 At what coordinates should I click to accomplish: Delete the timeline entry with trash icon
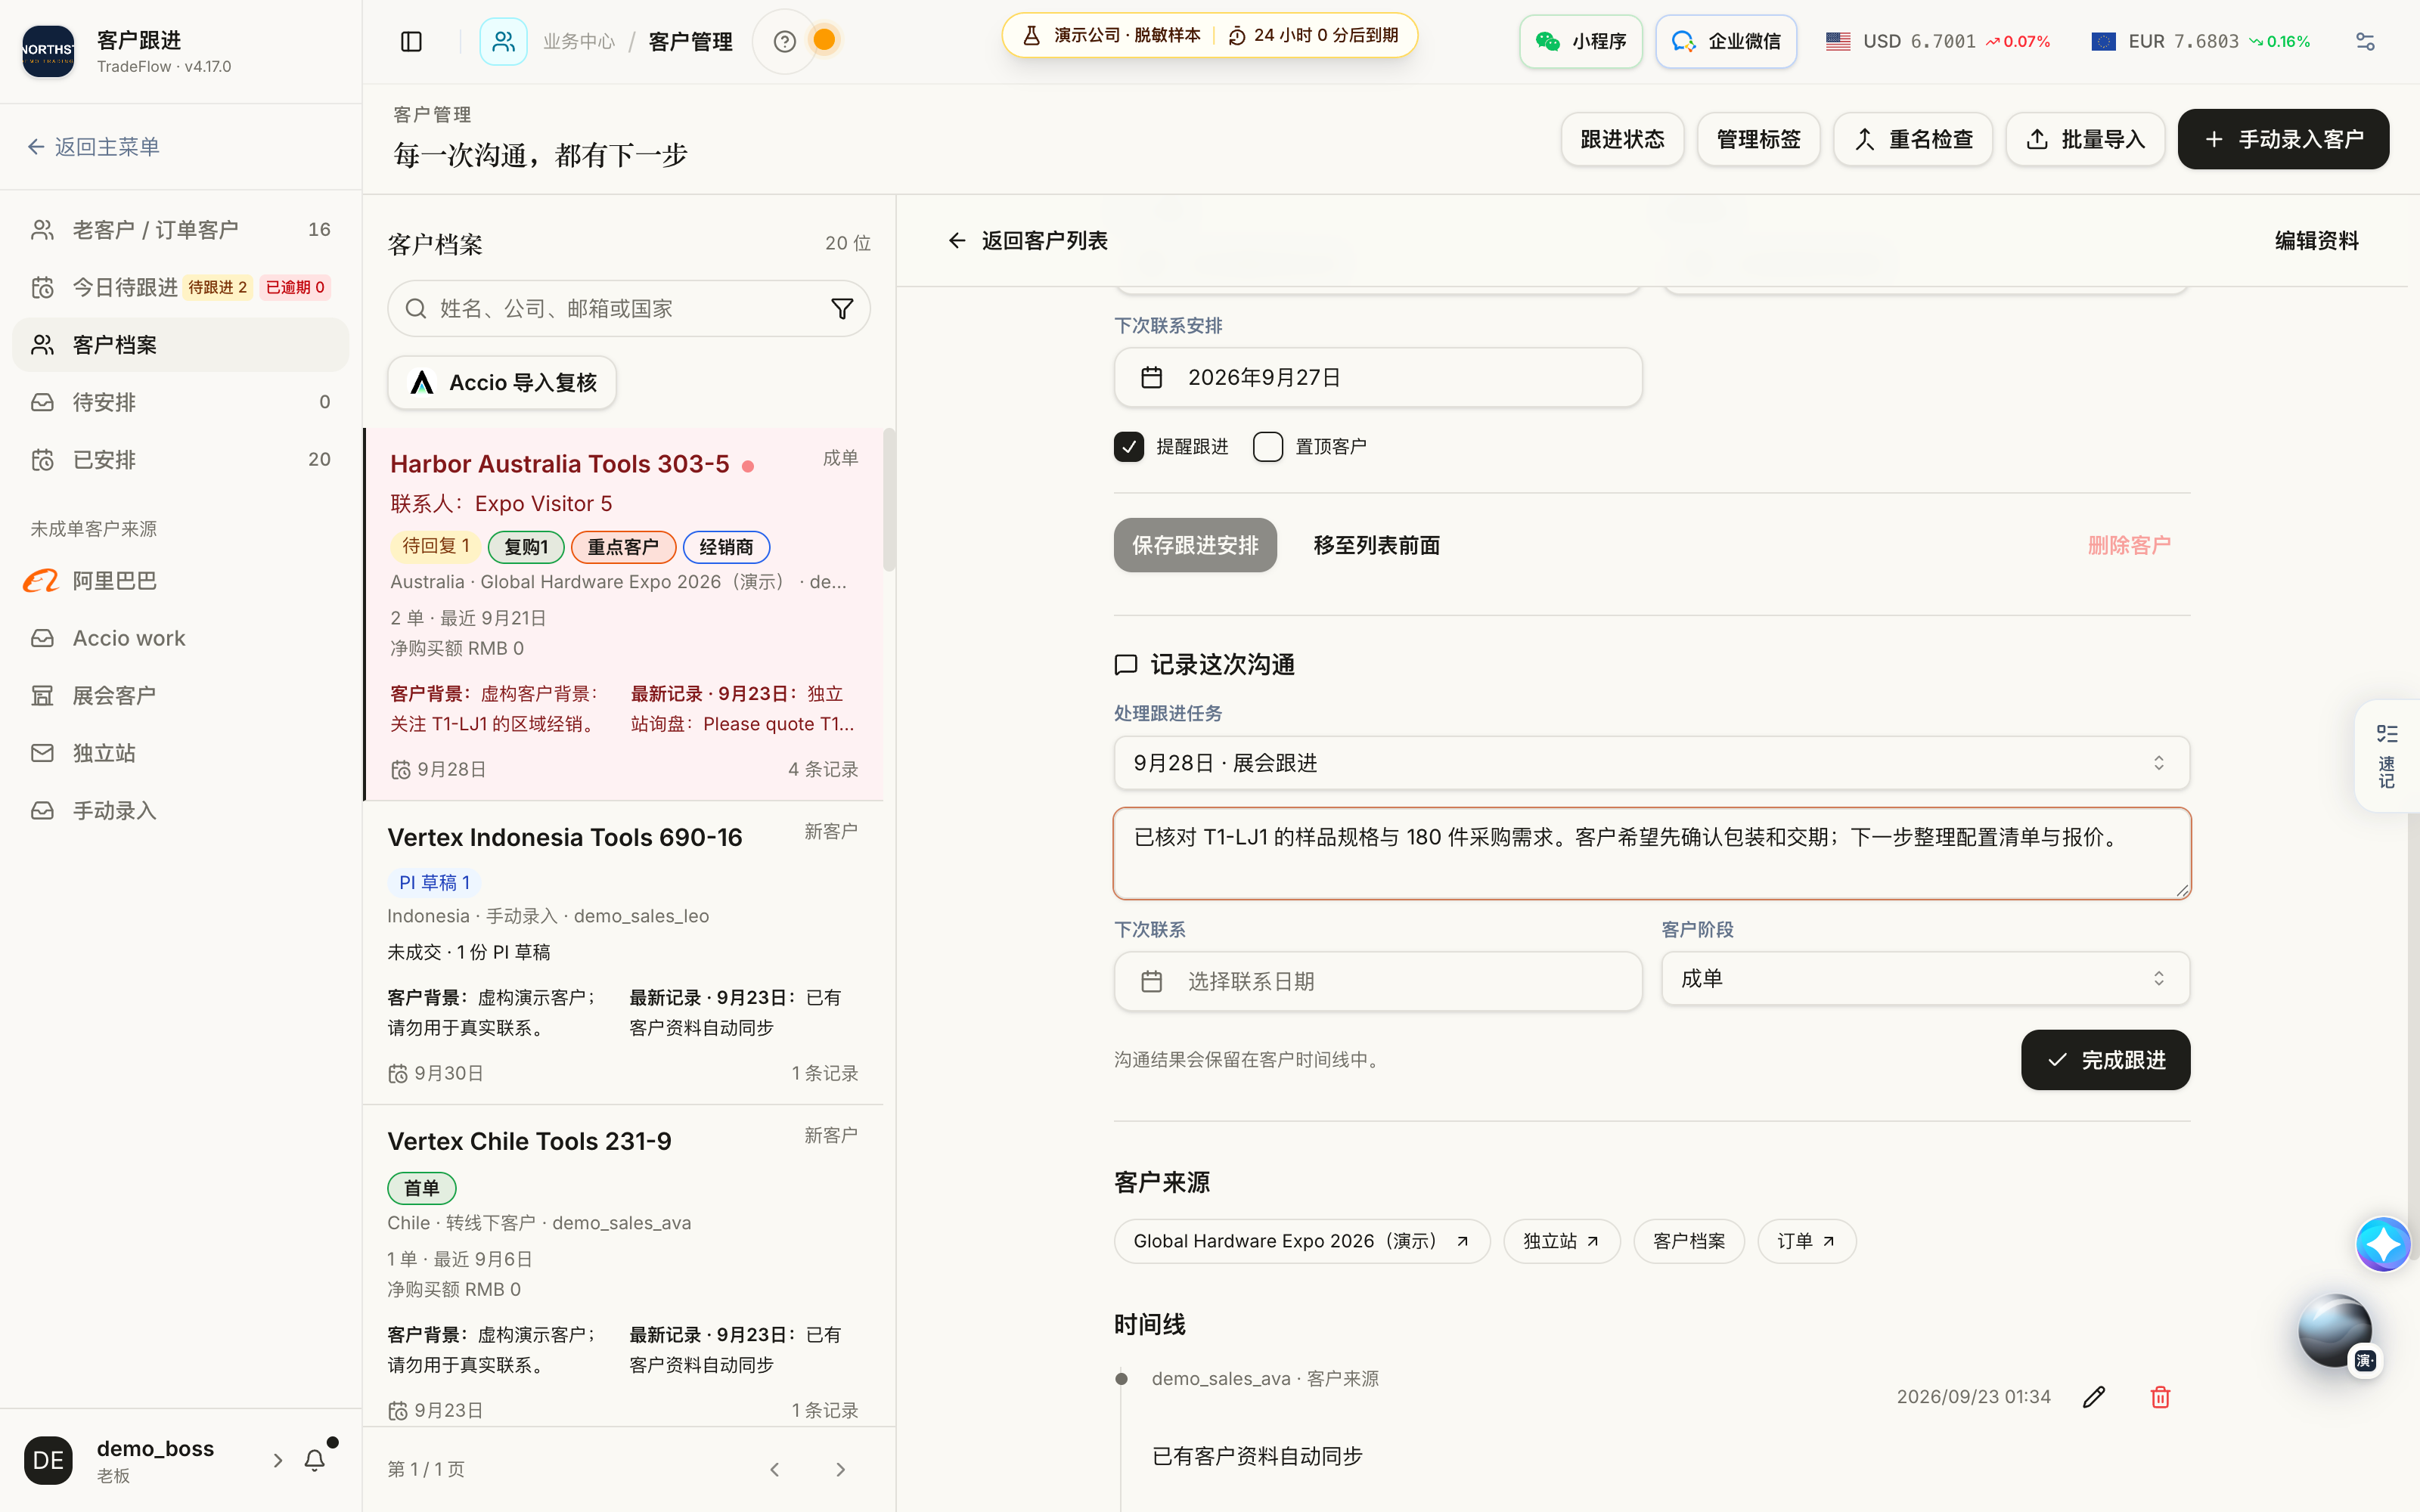pyautogui.click(x=2160, y=1397)
